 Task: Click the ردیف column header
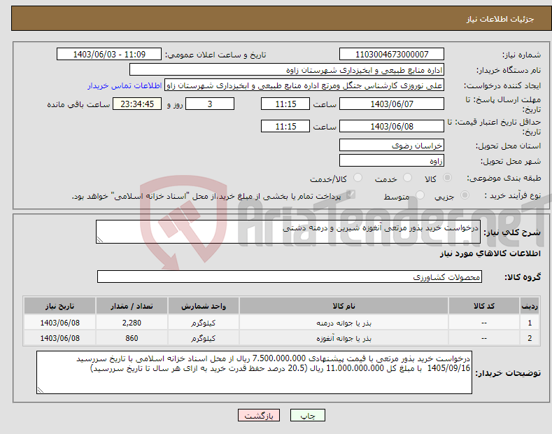(530, 306)
